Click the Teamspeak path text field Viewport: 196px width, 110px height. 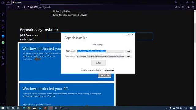point(101,51)
